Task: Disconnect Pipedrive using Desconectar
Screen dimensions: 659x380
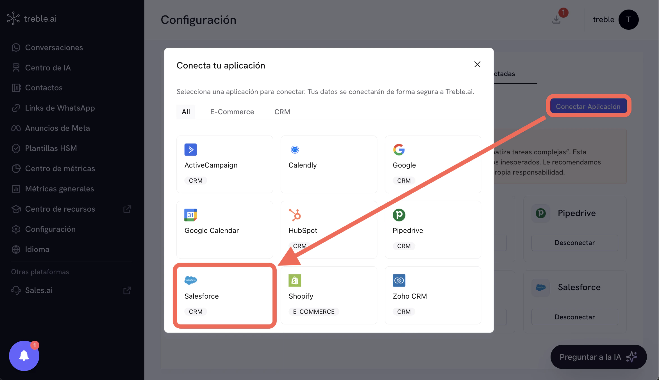Action: 574,242
